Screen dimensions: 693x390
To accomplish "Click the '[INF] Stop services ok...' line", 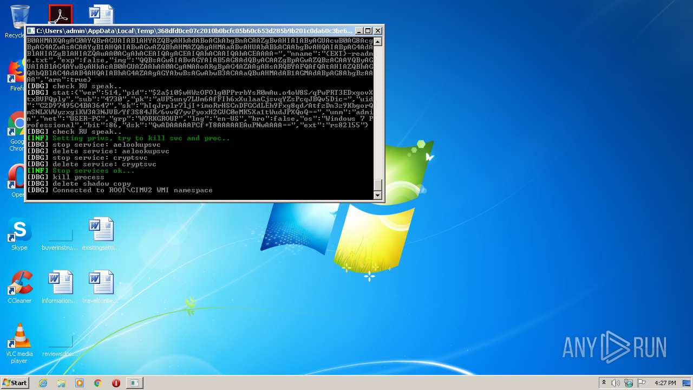I will tap(81, 171).
